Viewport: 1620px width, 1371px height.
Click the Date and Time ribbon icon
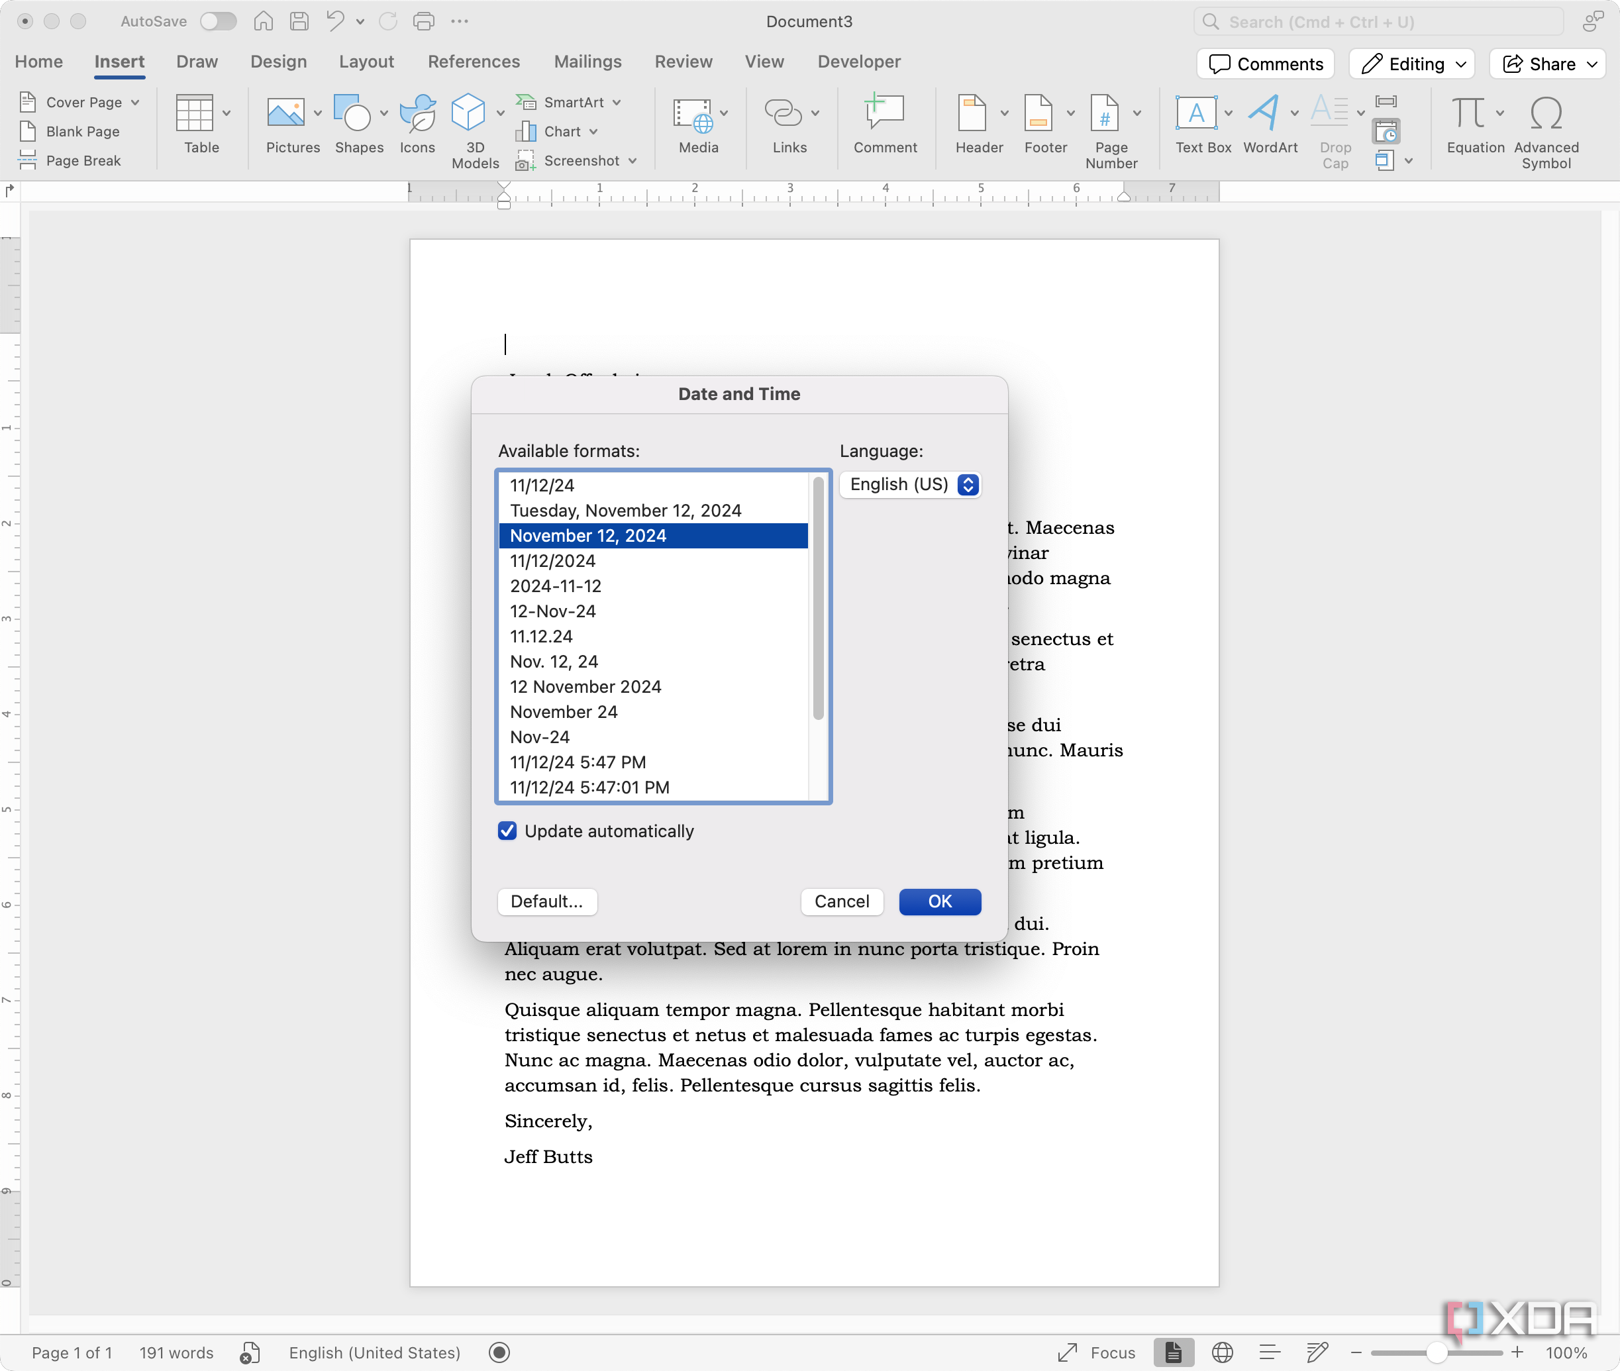tap(1386, 131)
